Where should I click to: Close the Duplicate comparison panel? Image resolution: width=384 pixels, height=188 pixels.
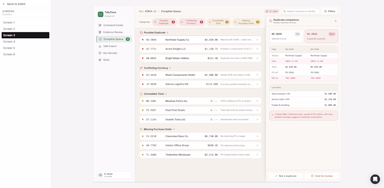pos(335,21)
